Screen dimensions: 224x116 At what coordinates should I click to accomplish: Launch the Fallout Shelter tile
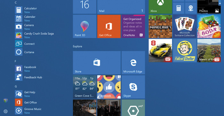click(x=185, y=51)
